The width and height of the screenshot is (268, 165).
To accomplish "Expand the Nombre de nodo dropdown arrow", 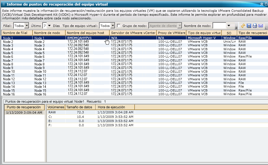I will pos(229,26).
